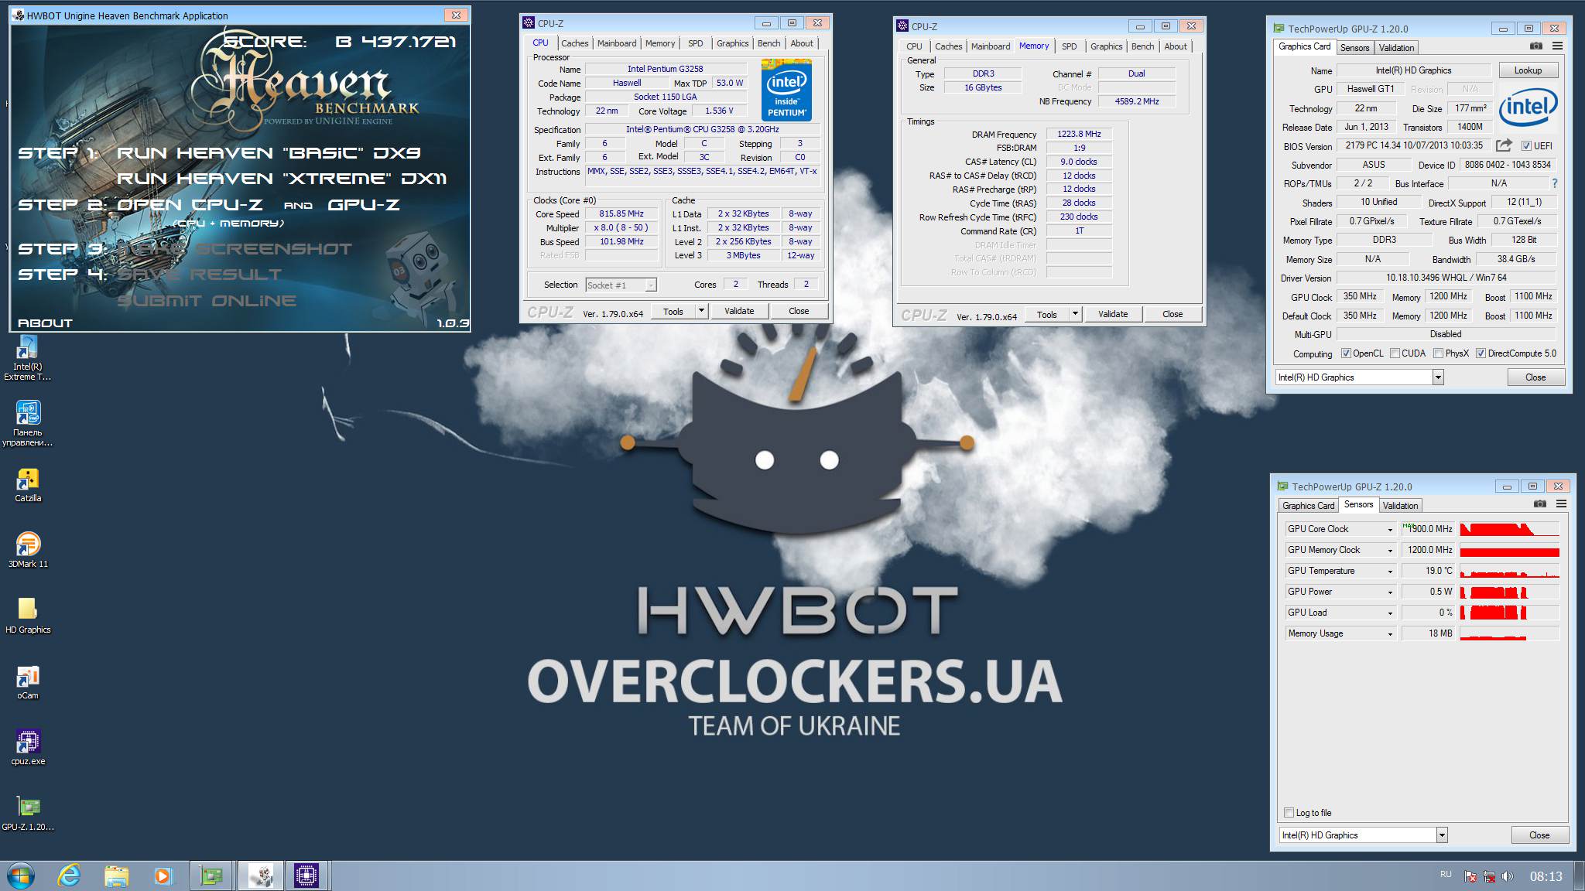Screen dimensions: 1585x891
Task: Switch to Mainboard tab in left CPU-Z window
Action: pyautogui.click(x=617, y=43)
